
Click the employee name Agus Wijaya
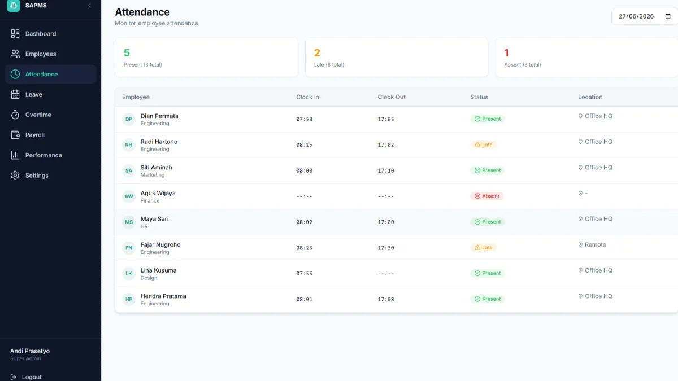pyautogui.click(x=158, y=193)
